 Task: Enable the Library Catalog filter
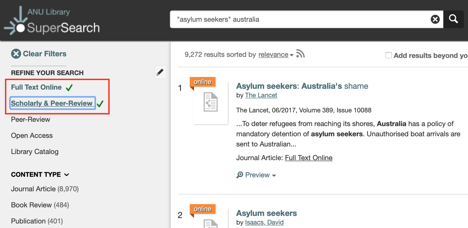[x=35, y=152]
